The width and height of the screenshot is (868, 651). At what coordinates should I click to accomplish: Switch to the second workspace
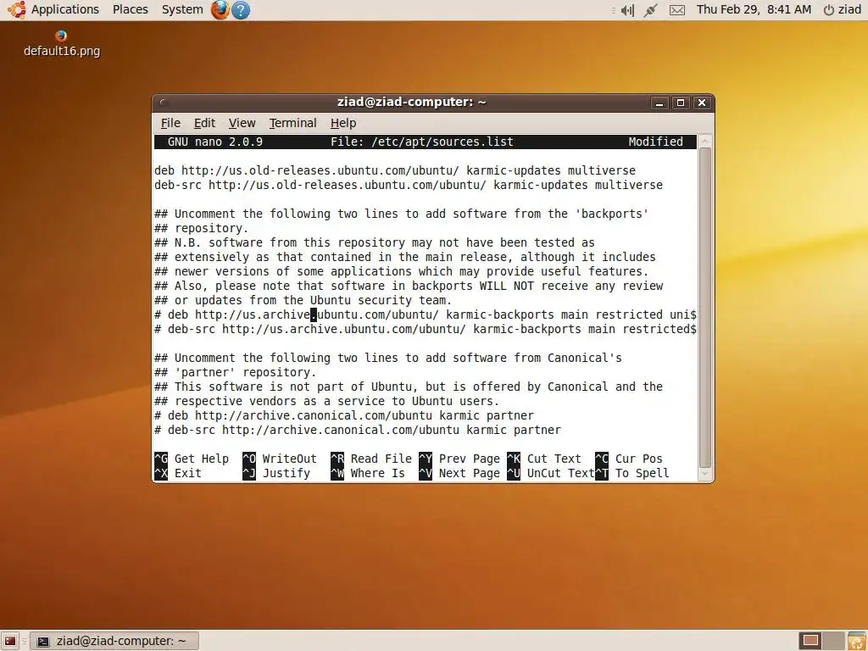pos(834,641)
